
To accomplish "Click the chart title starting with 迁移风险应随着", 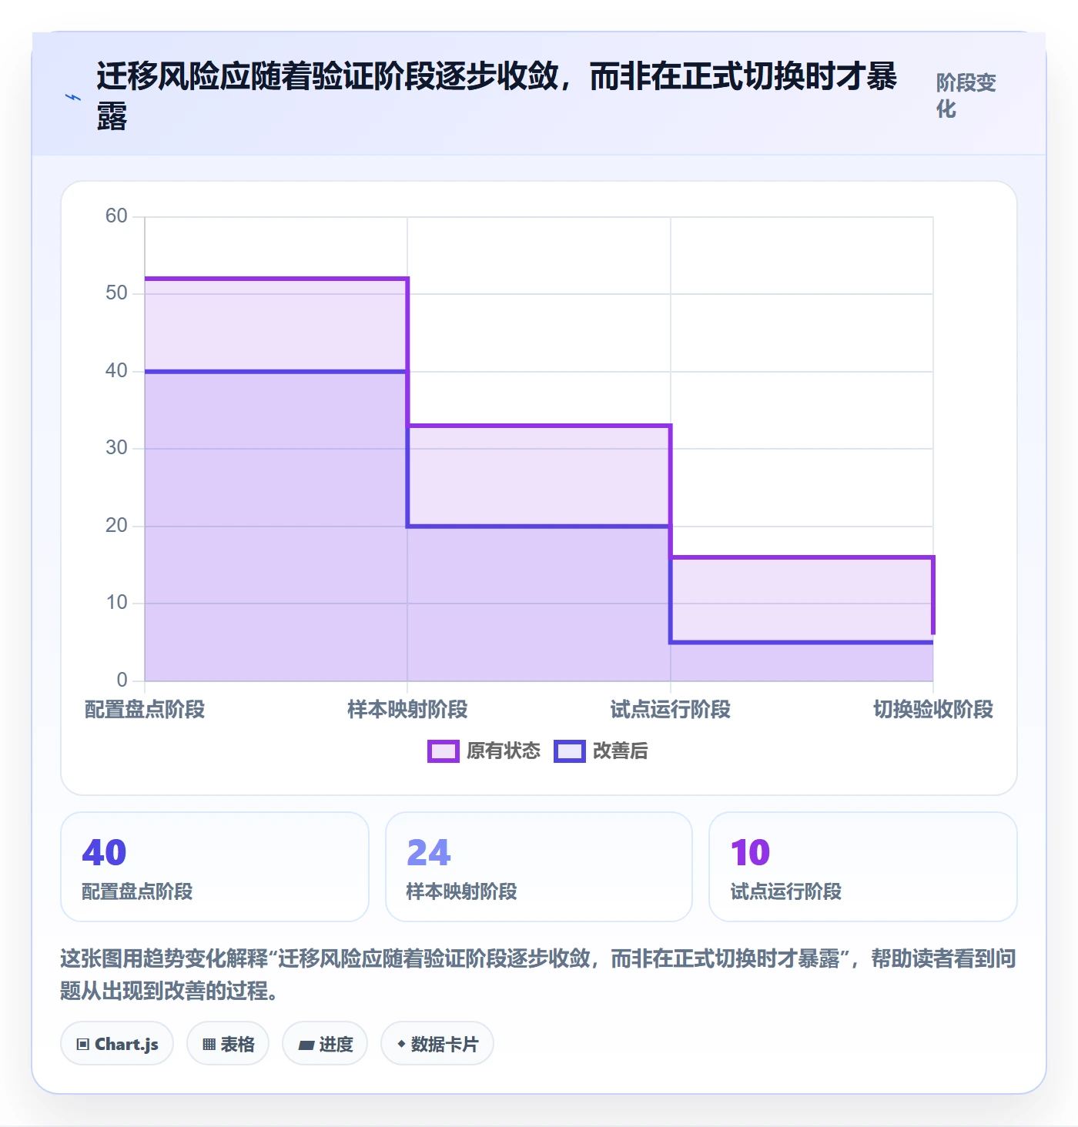I will (497, 96).
